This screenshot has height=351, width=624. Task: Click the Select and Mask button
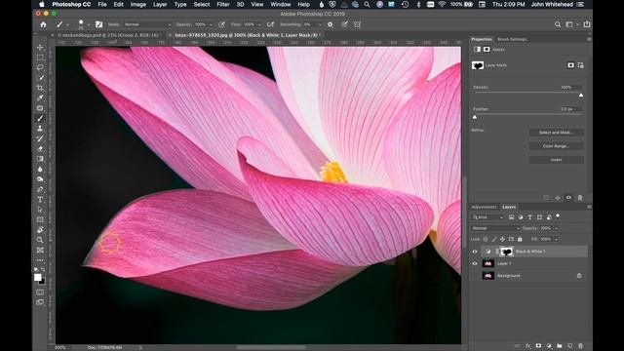point(556,133)
